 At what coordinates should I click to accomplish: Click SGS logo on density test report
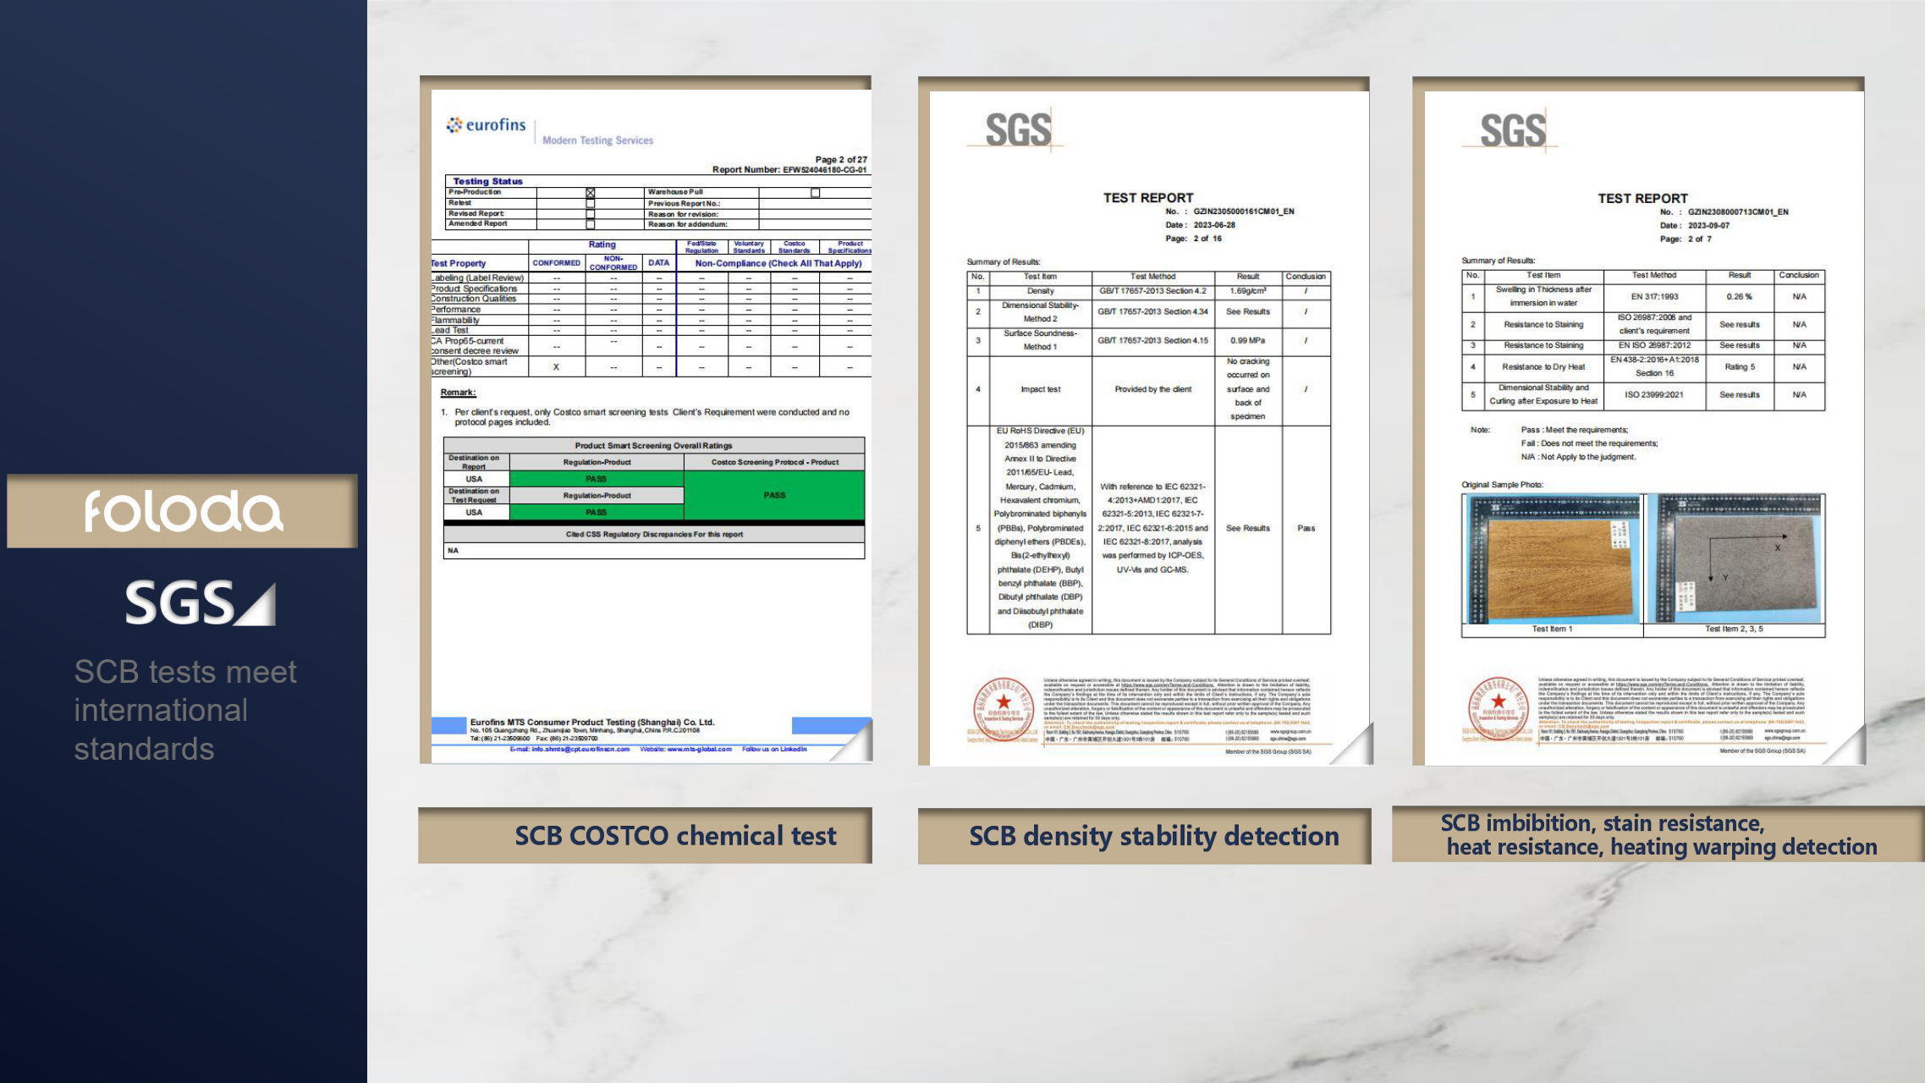1017,130
